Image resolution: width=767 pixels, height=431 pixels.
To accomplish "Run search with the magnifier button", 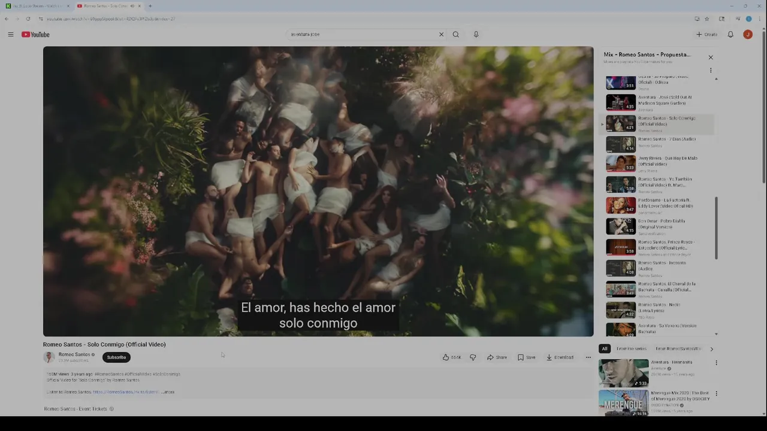I will (455, 35).
